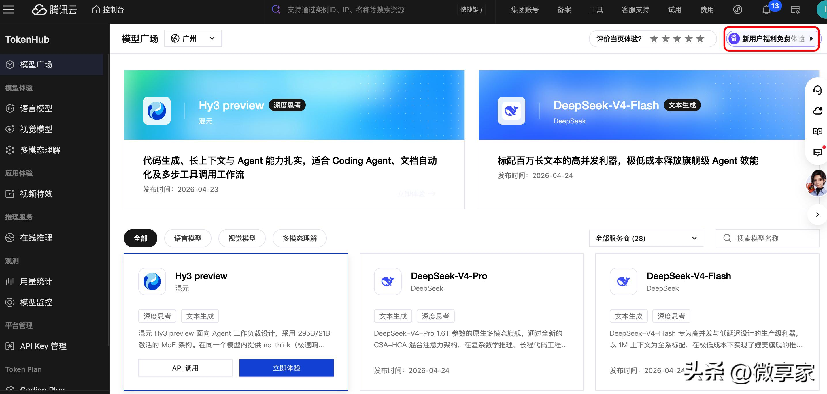
Task: Open the 费用 menu
Action: coord(707,10)
